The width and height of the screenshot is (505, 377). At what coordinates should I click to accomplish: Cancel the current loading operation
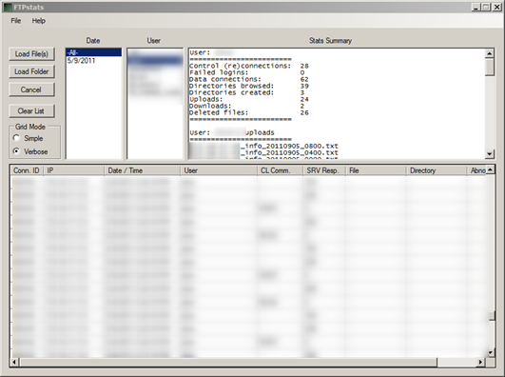point(31,89)
